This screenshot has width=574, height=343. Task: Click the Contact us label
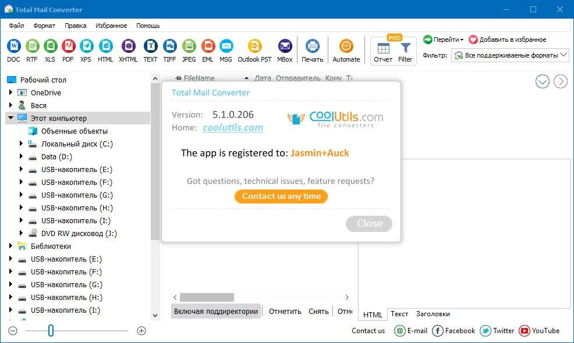(x=369, y=331)
